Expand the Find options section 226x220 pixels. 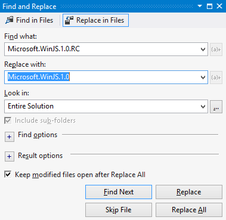[10, 137]
